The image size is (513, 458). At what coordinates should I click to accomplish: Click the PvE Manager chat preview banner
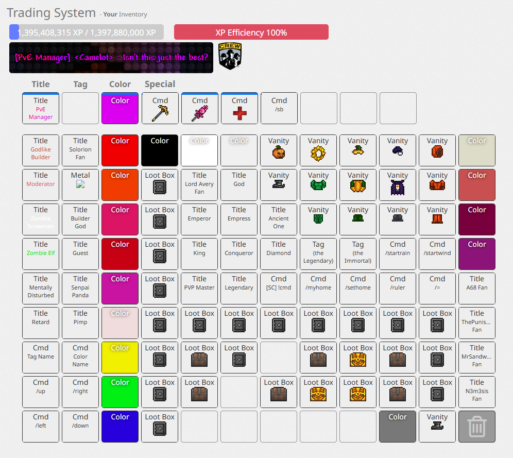[x=111, y=58]
